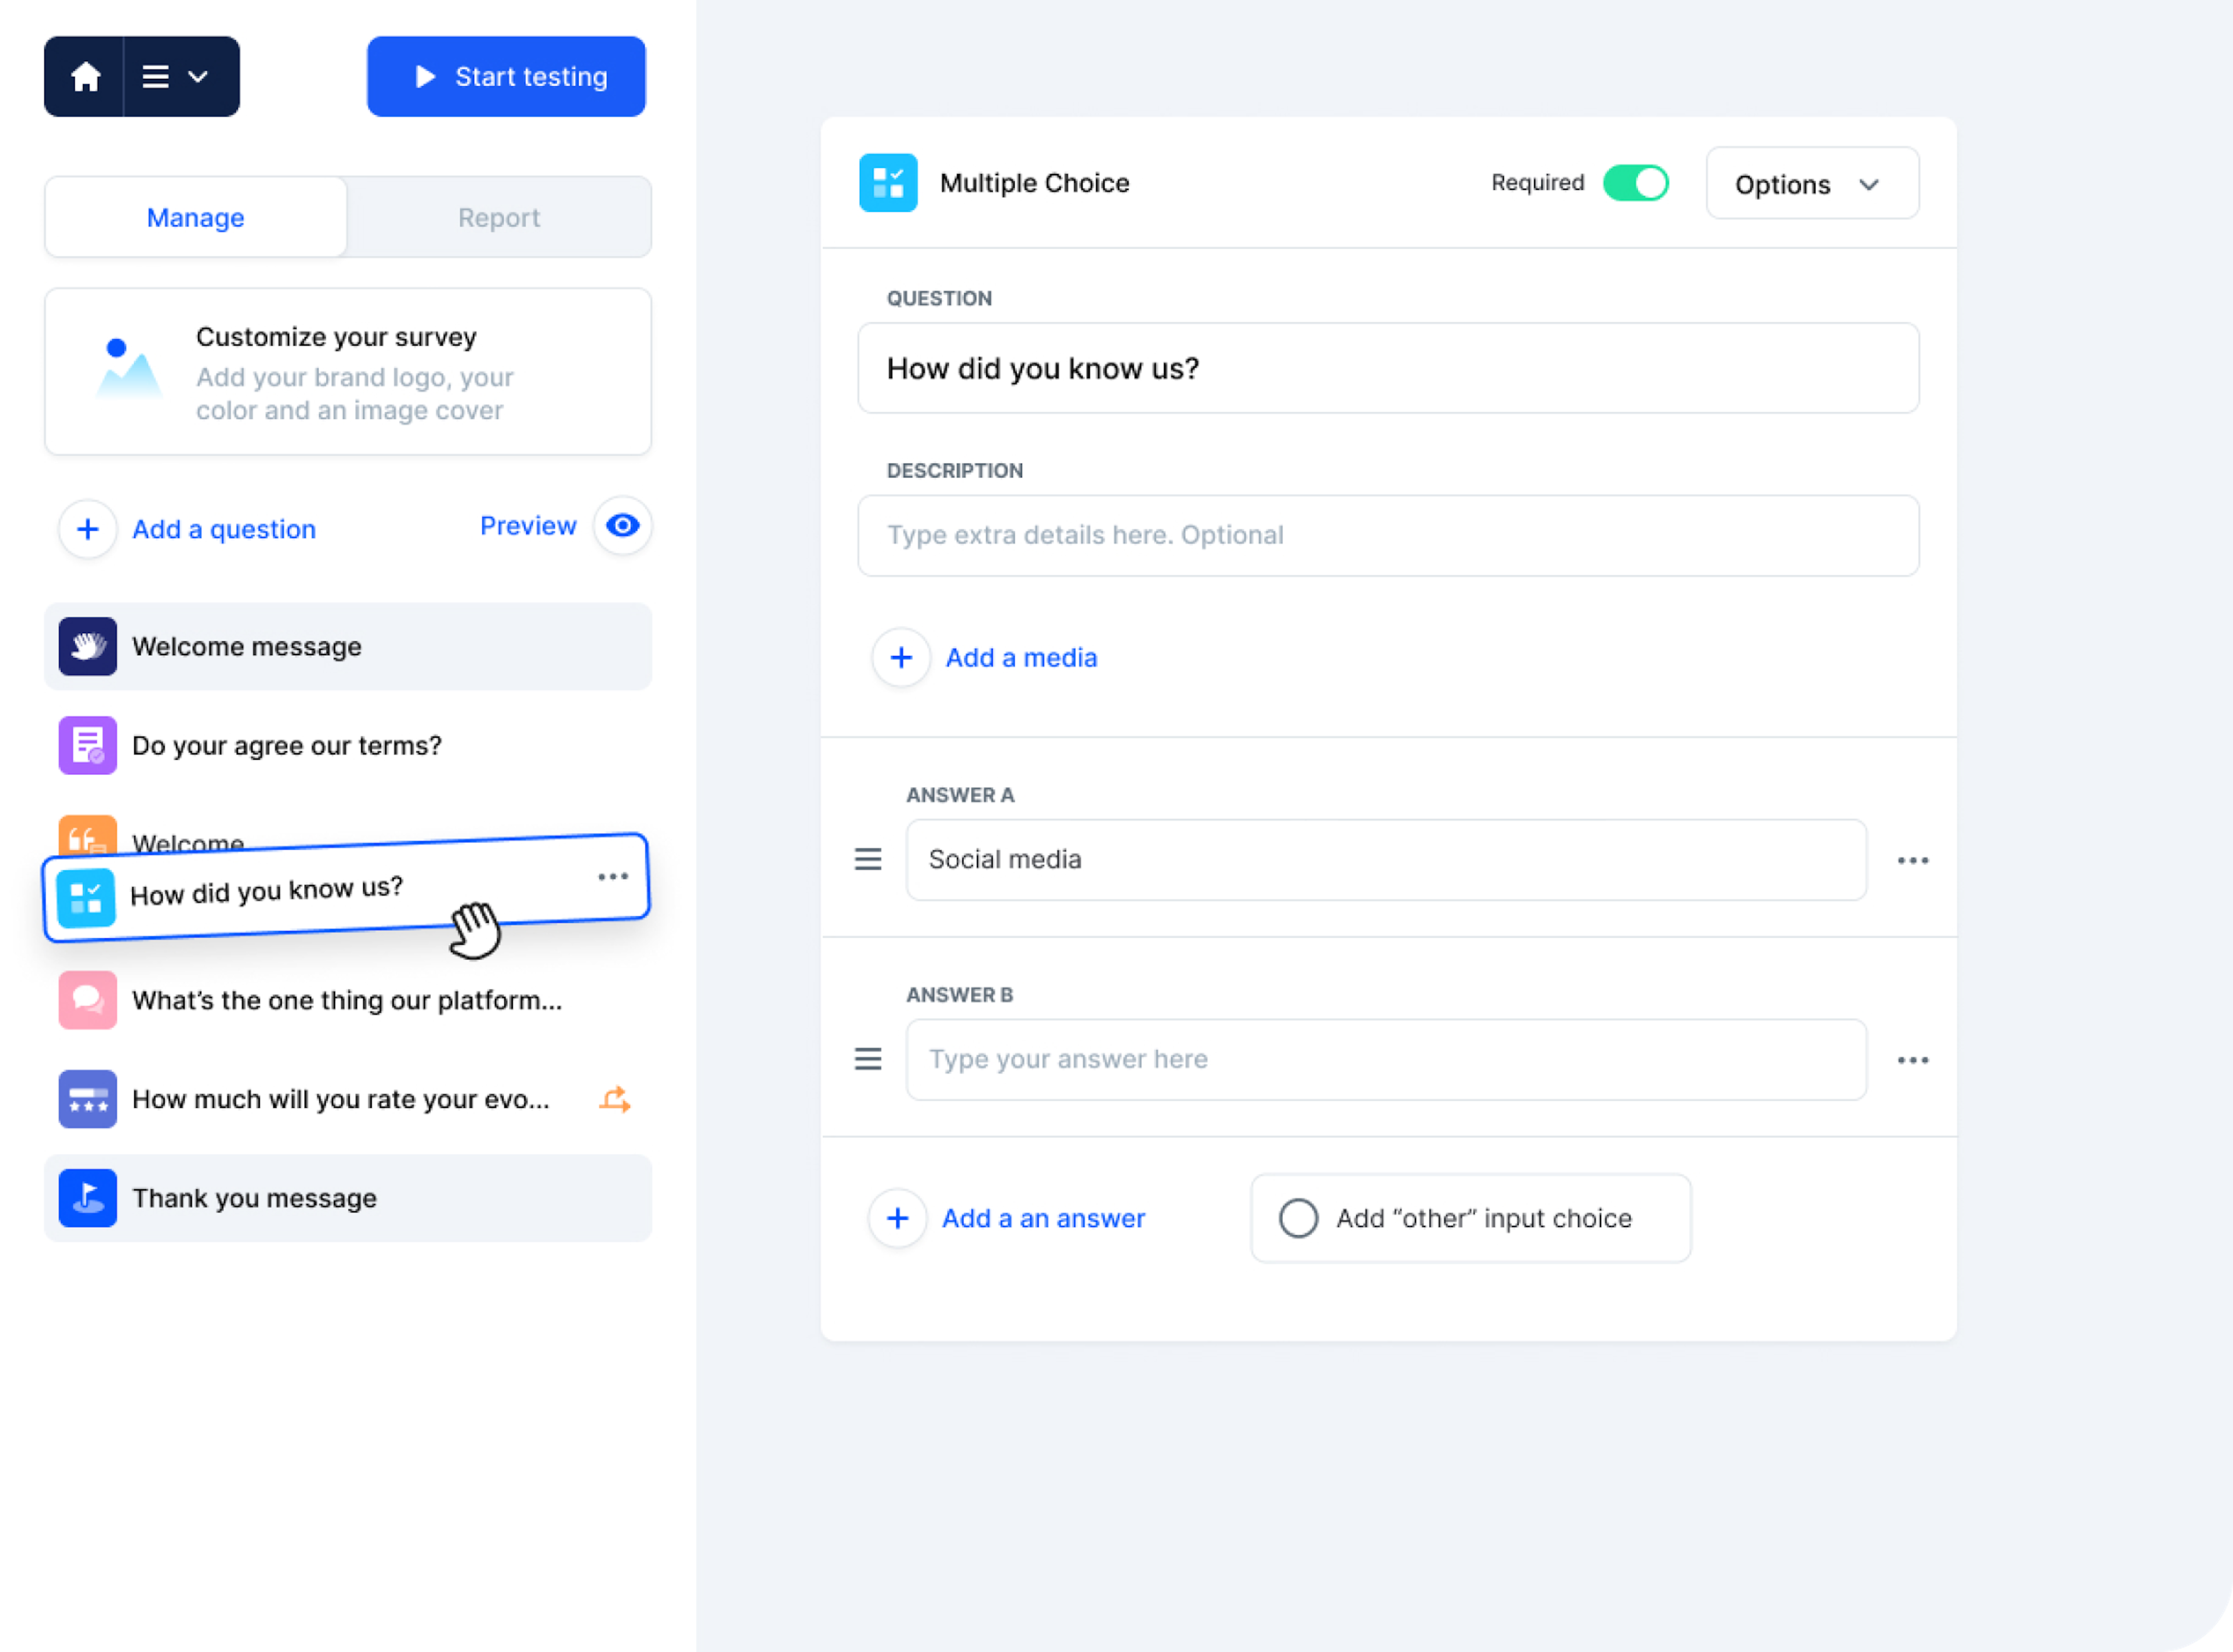Open the hamburger menu dropdown

click(176, 77)
